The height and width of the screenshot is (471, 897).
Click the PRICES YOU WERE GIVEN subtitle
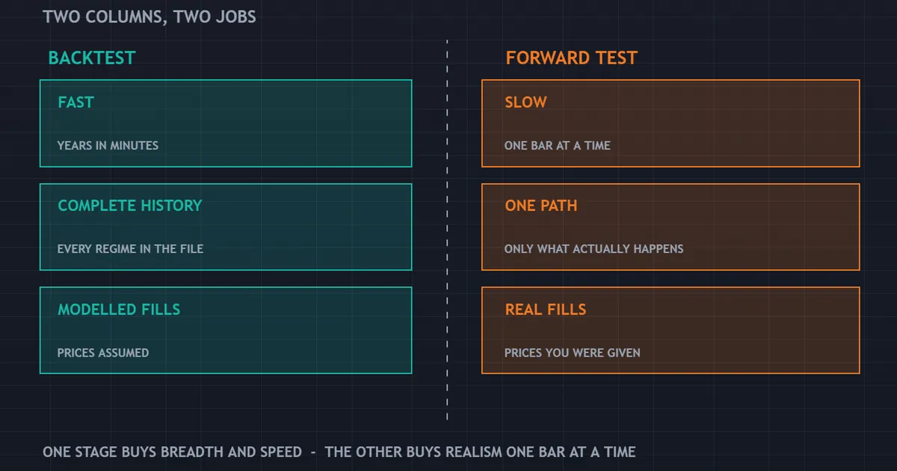pyautogui.click(x=573, y=353)
